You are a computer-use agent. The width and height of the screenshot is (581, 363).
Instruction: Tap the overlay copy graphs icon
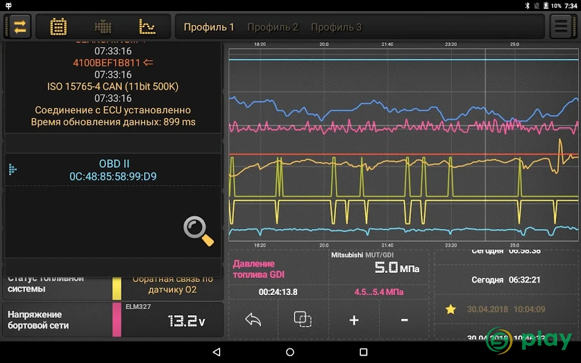coord(303,319)
